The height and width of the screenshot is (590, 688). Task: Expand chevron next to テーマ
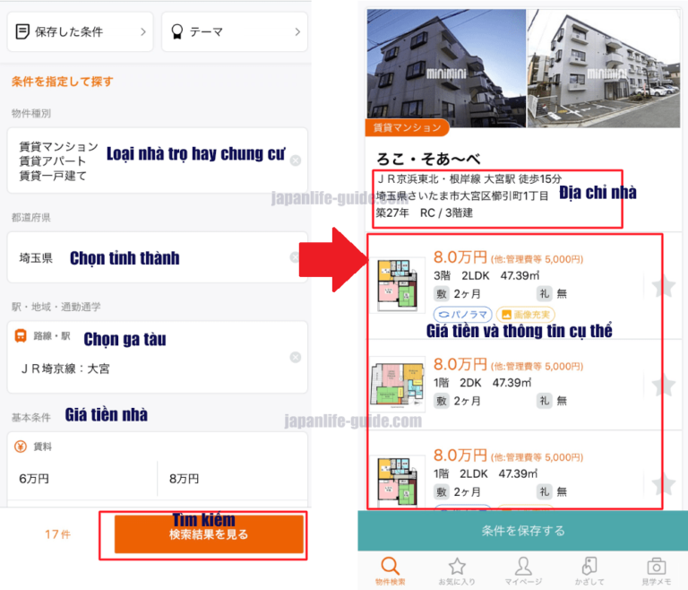297,31
